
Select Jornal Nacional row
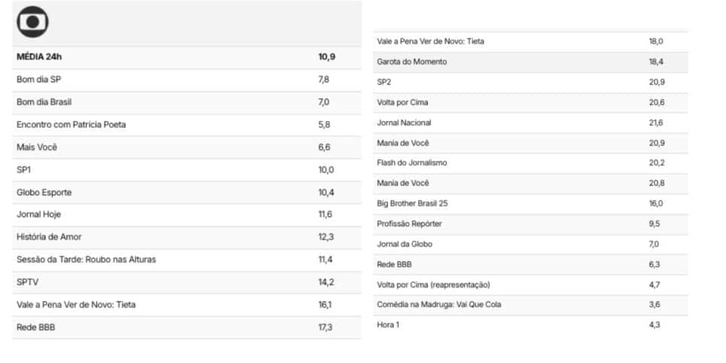[x=530, y=123]
